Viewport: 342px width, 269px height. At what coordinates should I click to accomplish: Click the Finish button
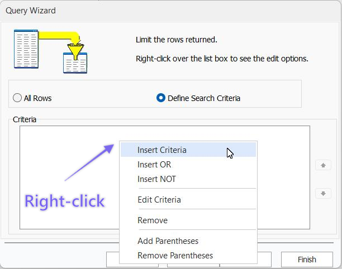click(x=306, y=260)
